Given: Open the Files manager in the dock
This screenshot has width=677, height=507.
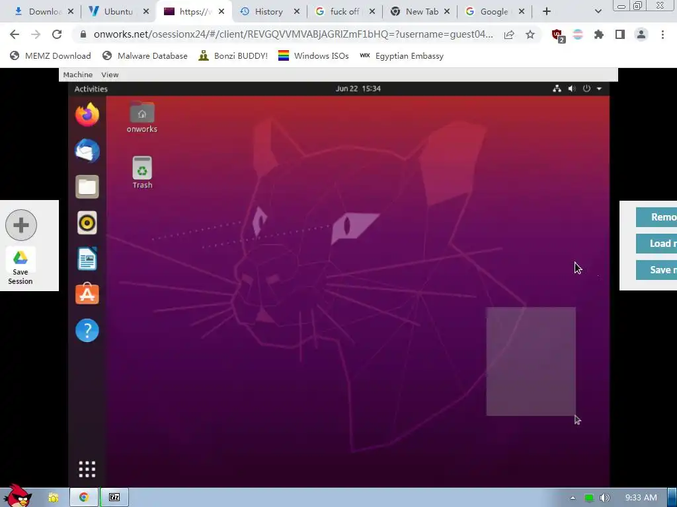Looking at the screenshot, I should click(x=87, y=187).
